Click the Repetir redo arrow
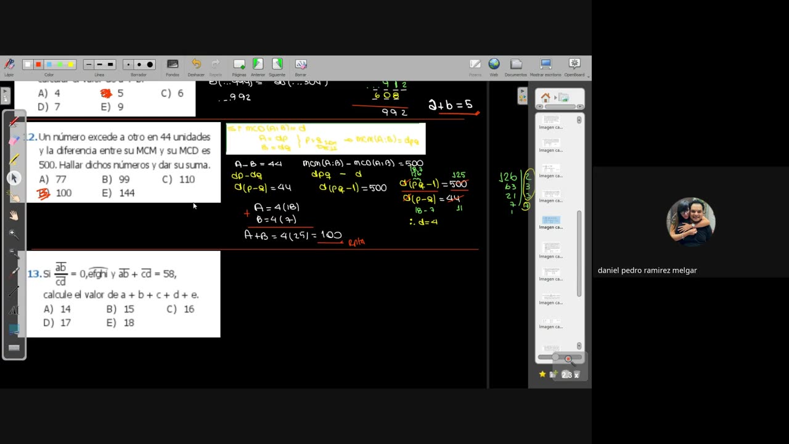Image resolution: width=789 pixels, height=444 pixels. [x=215, y=64]
